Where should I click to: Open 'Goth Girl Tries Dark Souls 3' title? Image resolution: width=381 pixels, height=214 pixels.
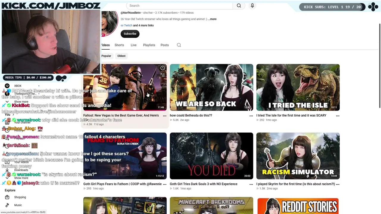coord(204,184)
